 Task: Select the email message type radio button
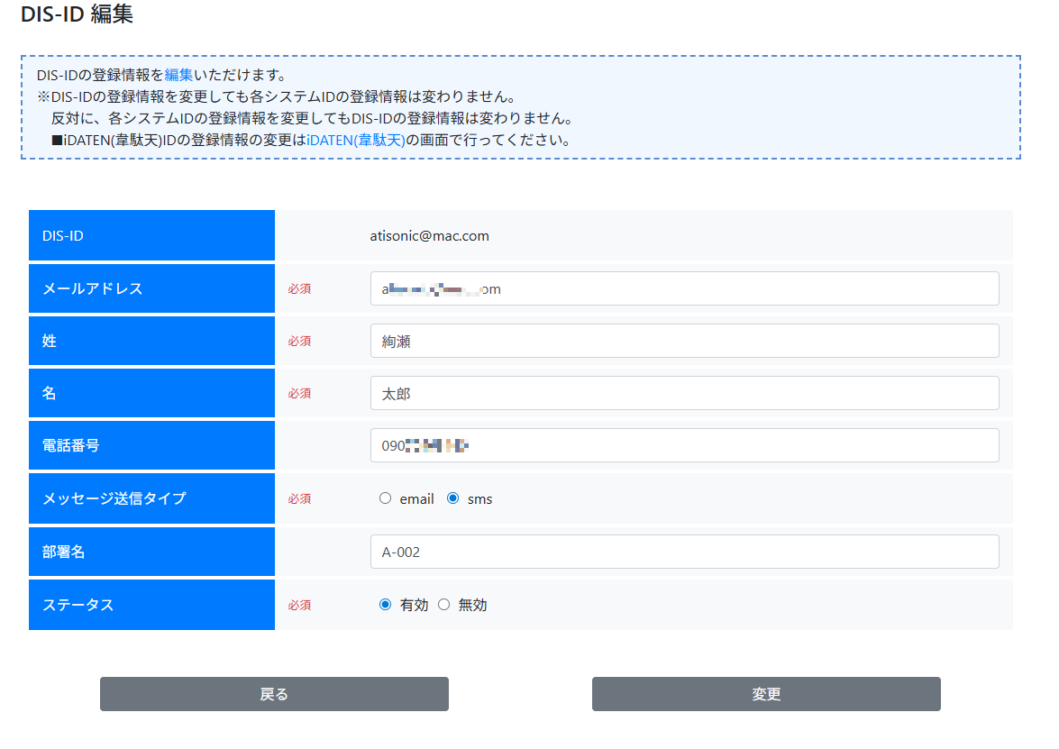click(386, 498)
